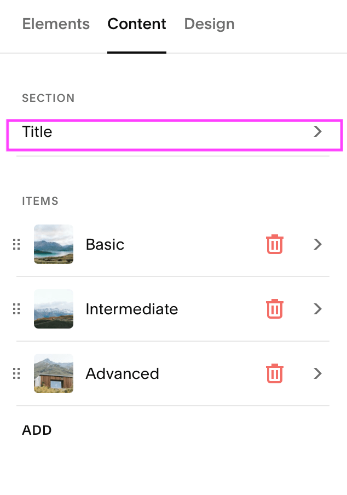This screenshot has width=347, height=495.
Task: Expand the Intermediate item chevron
Action: [317, 309]
